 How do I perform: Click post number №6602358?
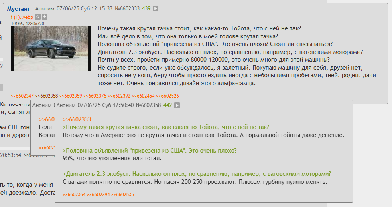coord(148,105)
